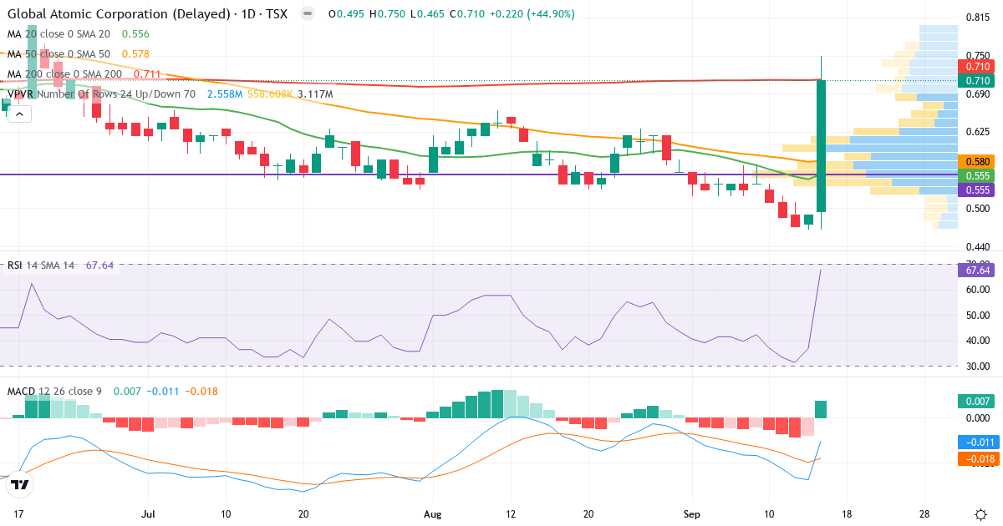1003x526 pixels.
Task: Collapse the indicator legend with chevron
Action: pos(19,114)
